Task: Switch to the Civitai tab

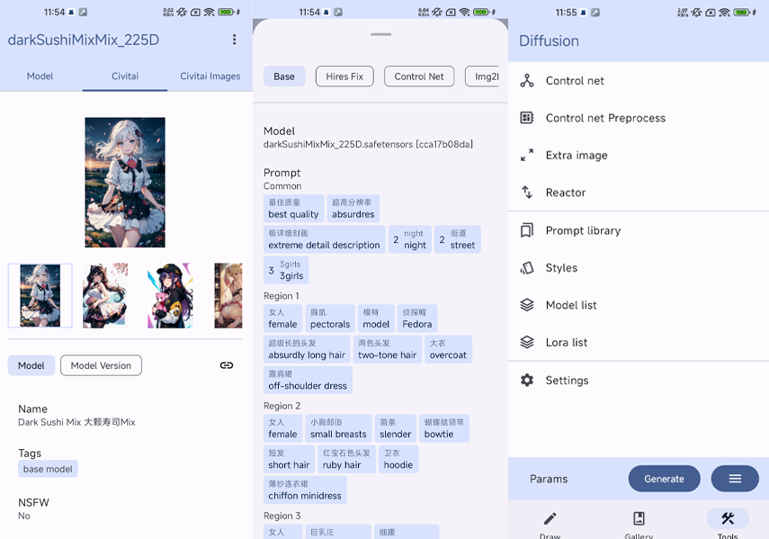Action: click(x=125, y=76)
